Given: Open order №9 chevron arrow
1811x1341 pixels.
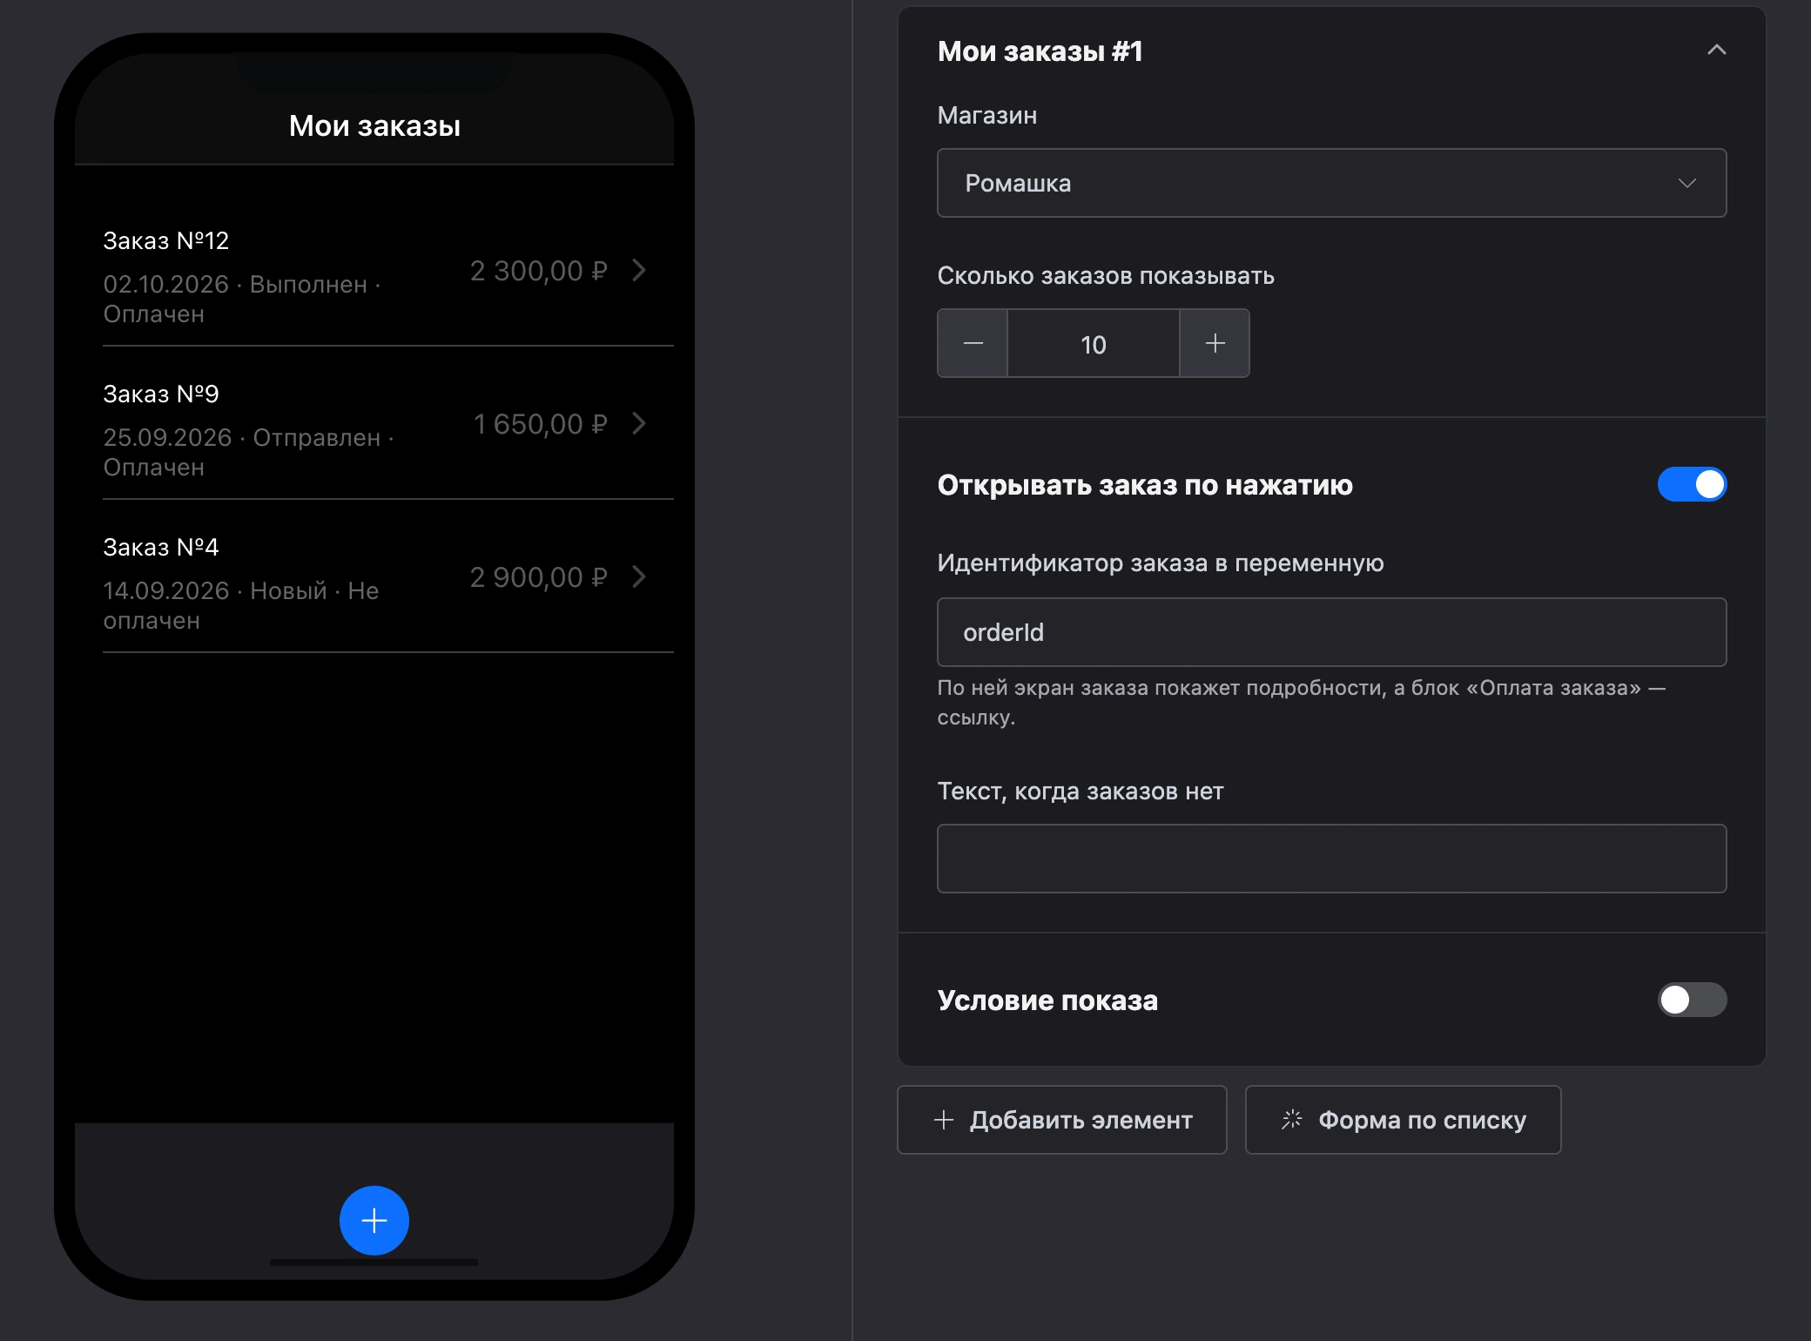Looking at the screenshot, I should tap(639, 423).
